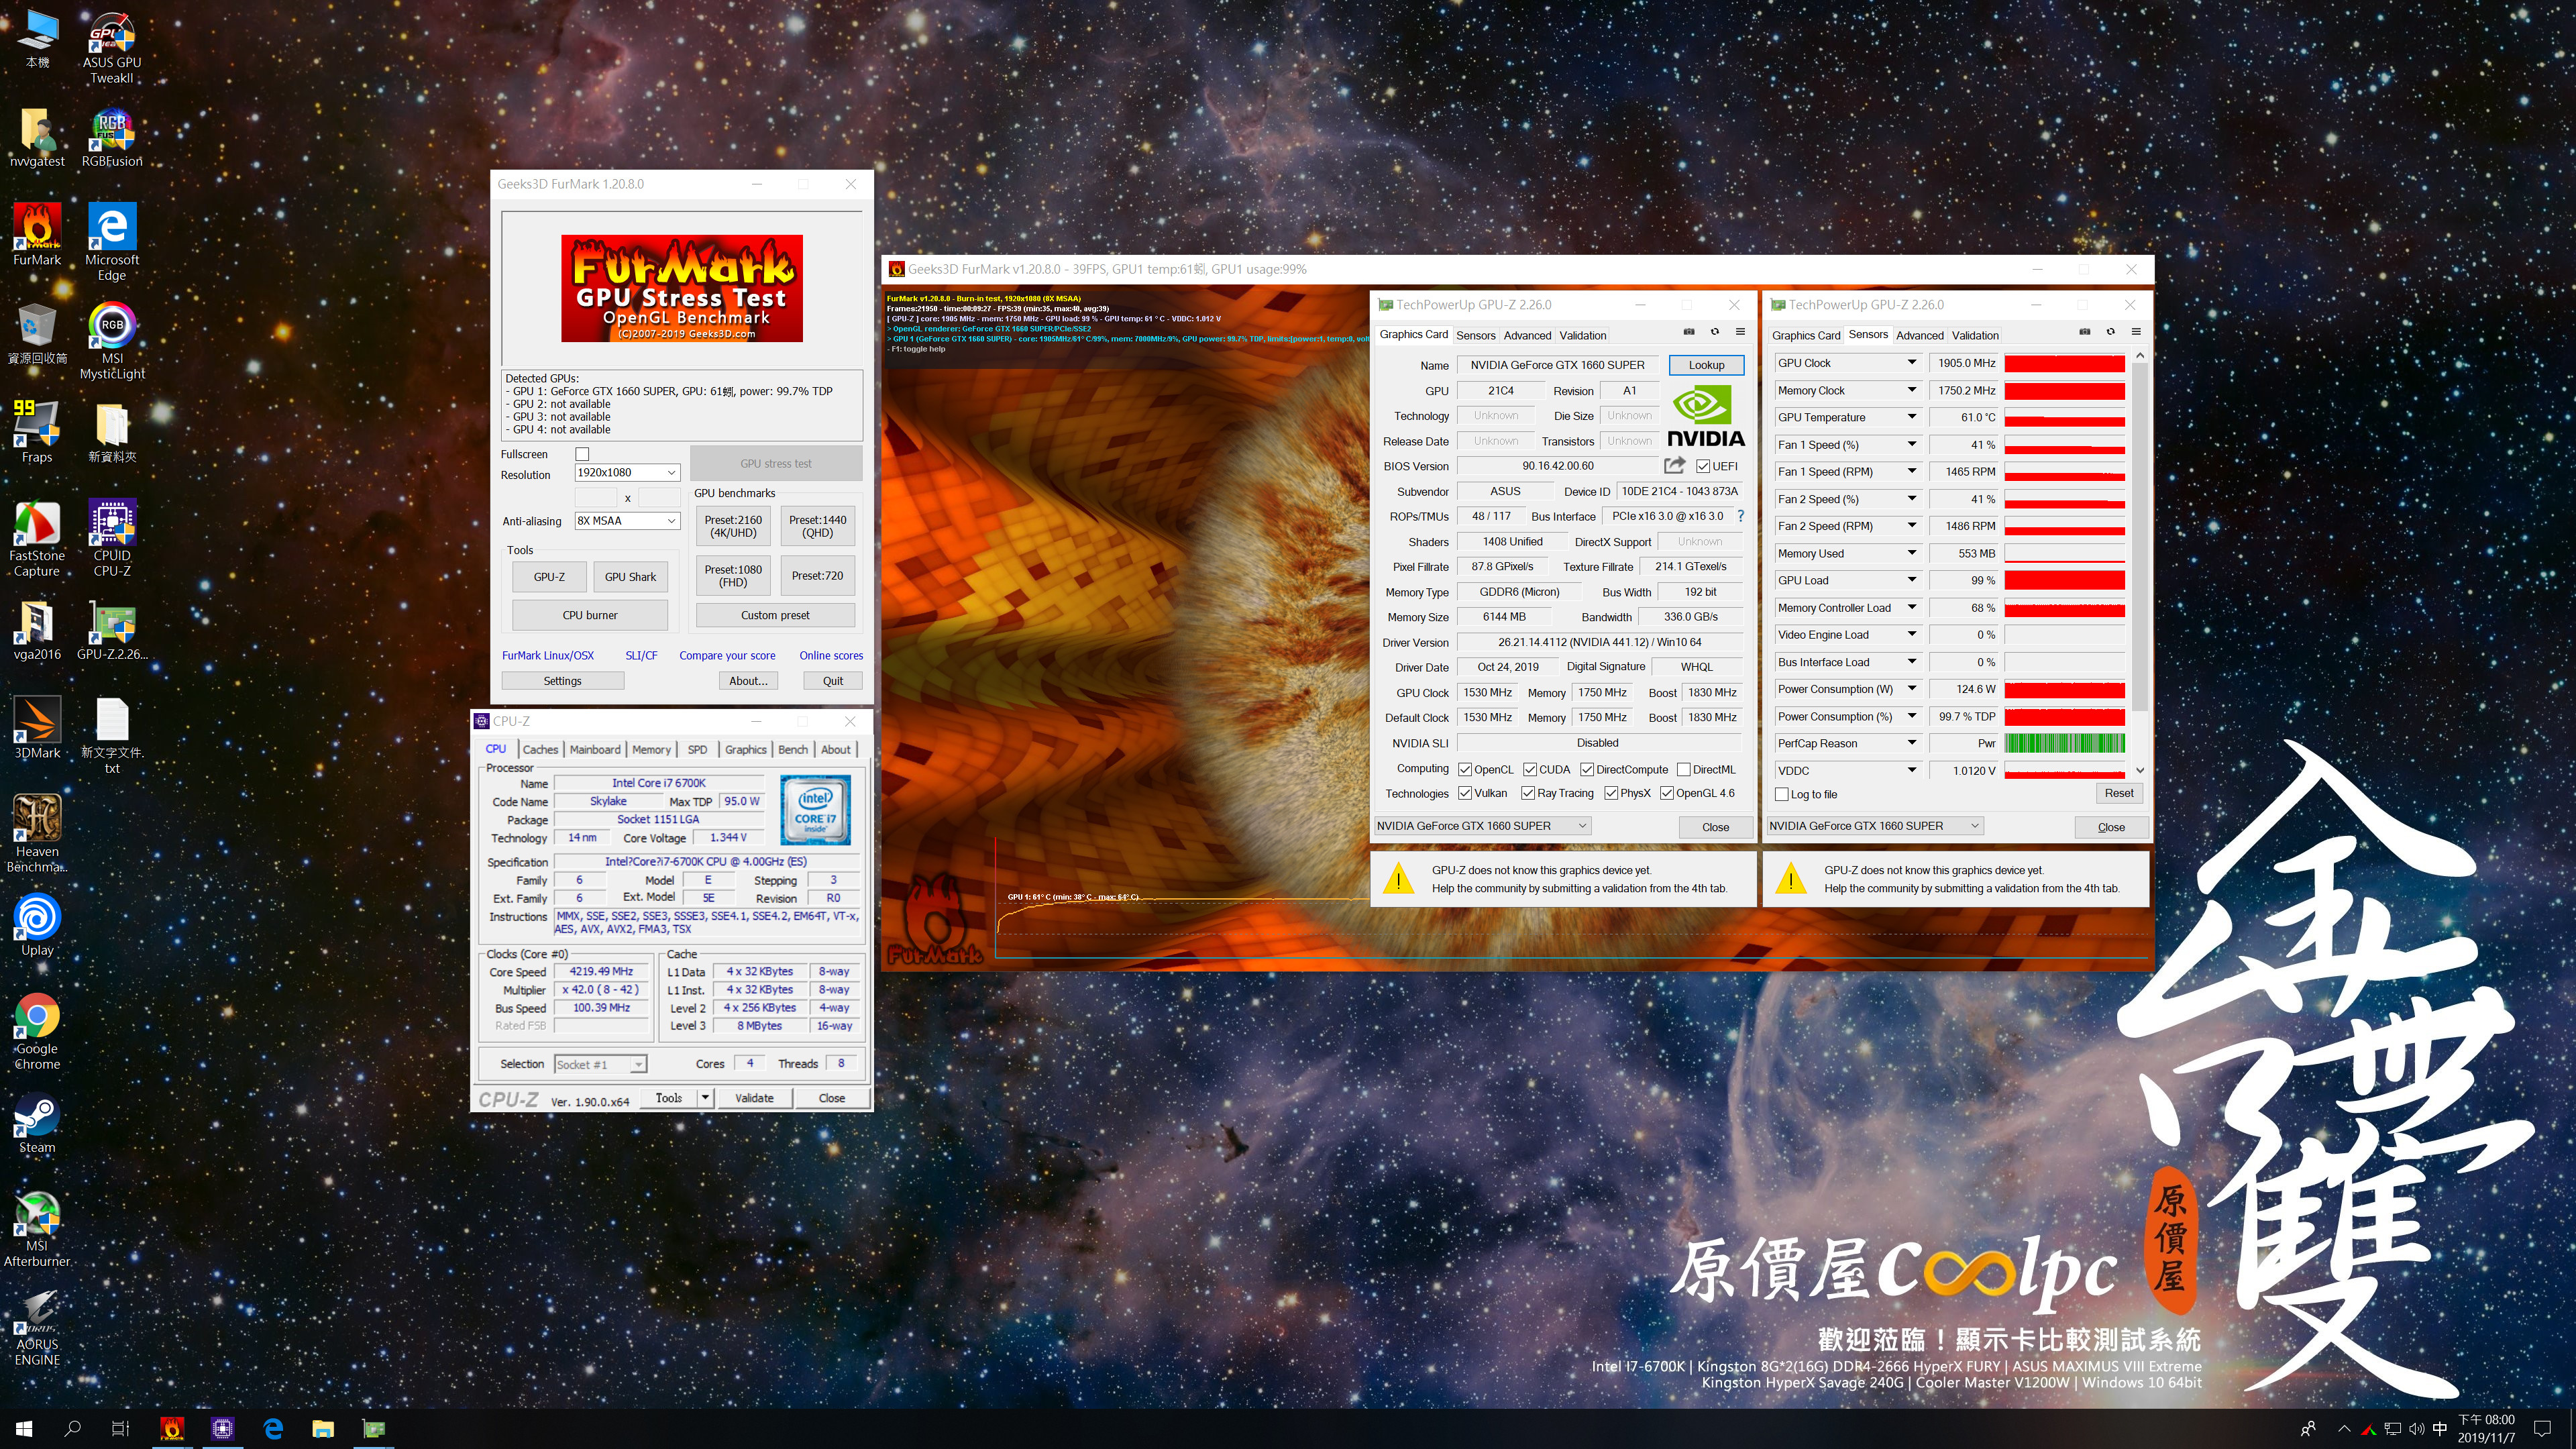Open Memory Used sensor dropdown arrow

(1912, 553)
